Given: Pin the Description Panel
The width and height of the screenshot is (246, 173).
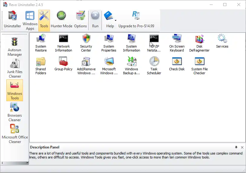Looking at the screenshot, I should [x=236, y=147].
